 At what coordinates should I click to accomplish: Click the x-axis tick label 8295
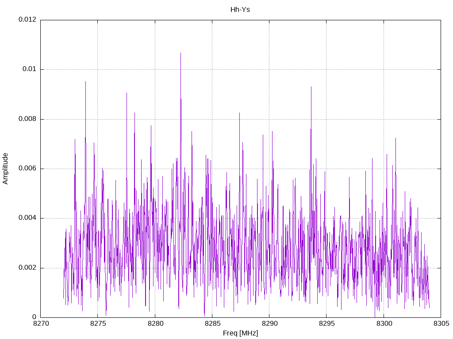tap(327, 324)
